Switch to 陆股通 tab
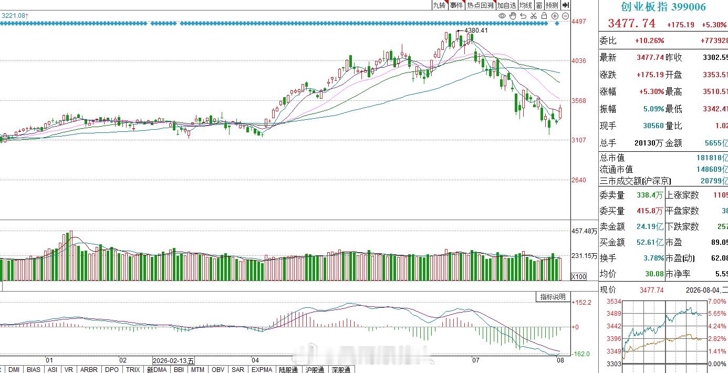The width and height of the screenshot is (728, 373). tap(289, 369)
